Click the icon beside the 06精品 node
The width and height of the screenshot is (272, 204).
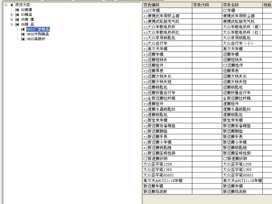tap(17, 24)
